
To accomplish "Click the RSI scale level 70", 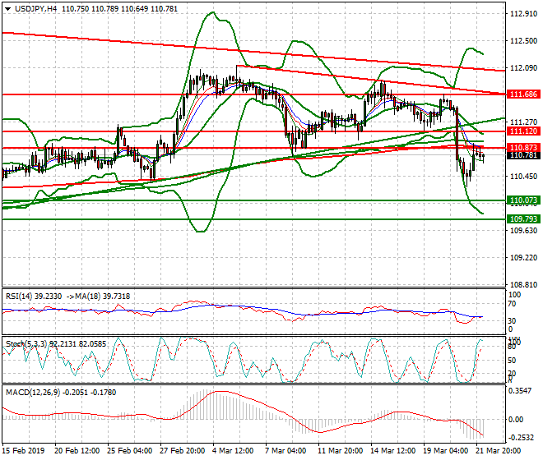I will 512,304.
